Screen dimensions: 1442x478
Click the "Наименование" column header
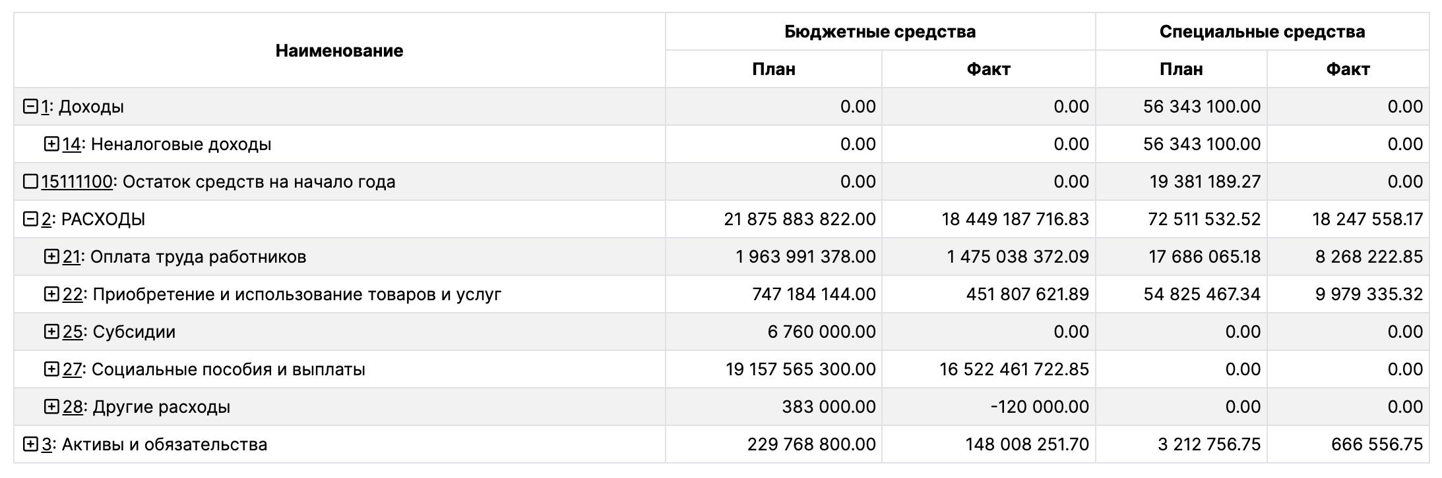[339, 51]
